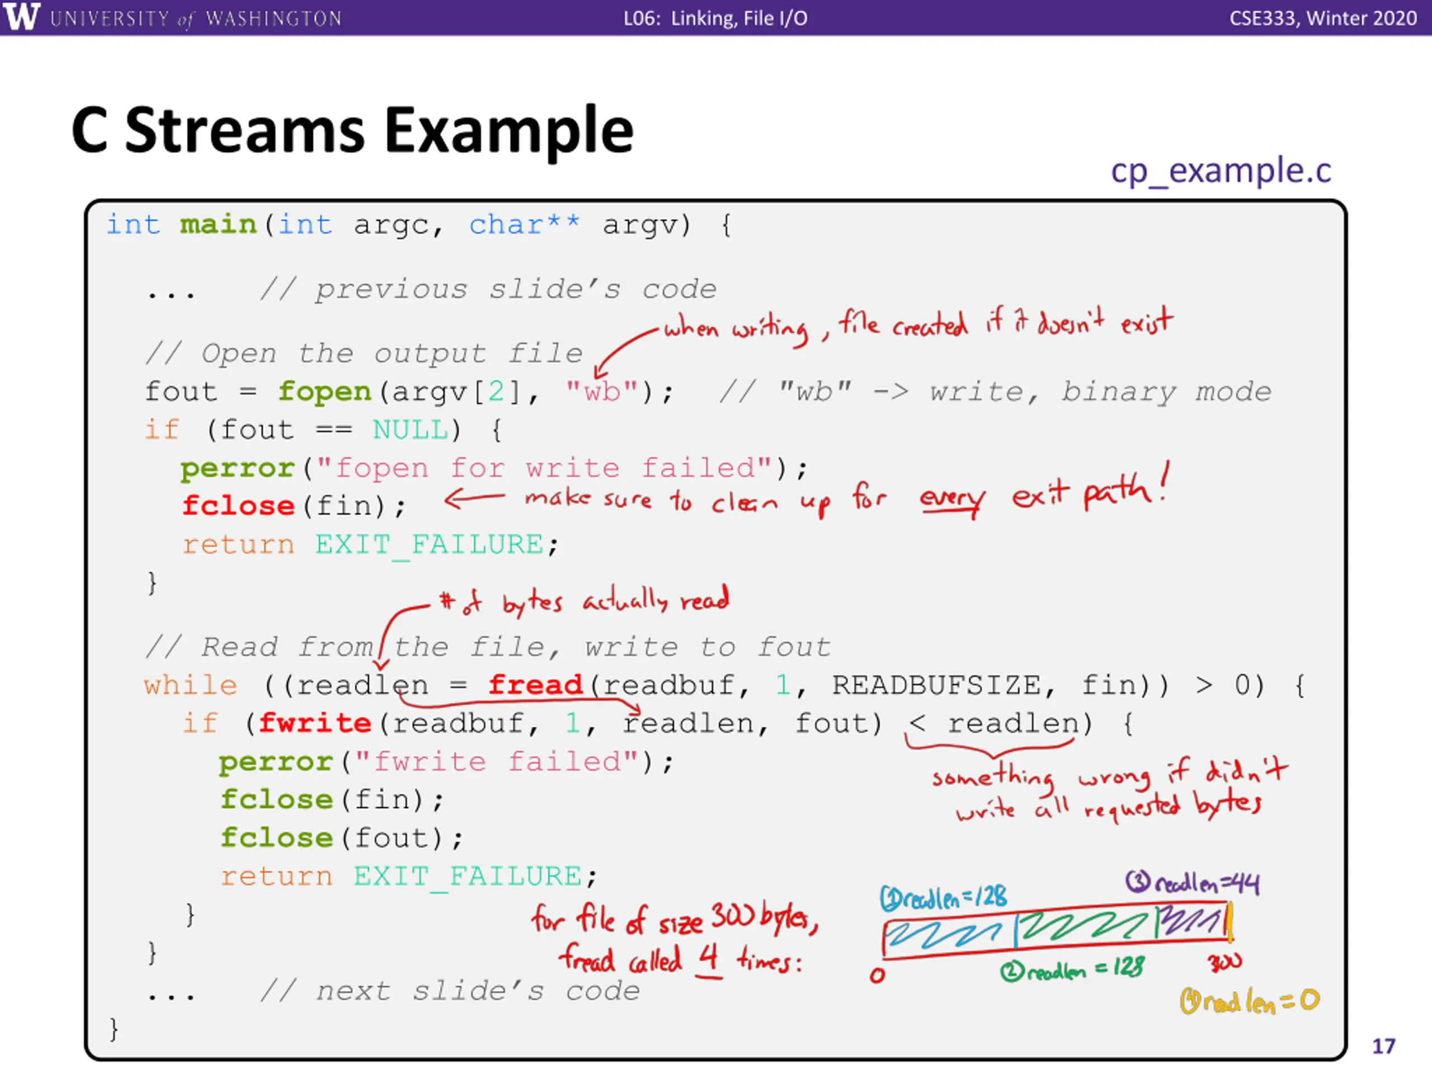Click the first EXIT_FAILURE constant
Viewport: 1432px width, 1074px height.
click(x=429, y=544)
